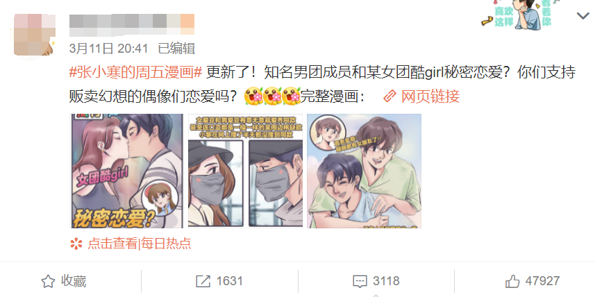Like the post with thumbs-up icon
The height and width of the screenshot is (297, 595).
point(512,281)
